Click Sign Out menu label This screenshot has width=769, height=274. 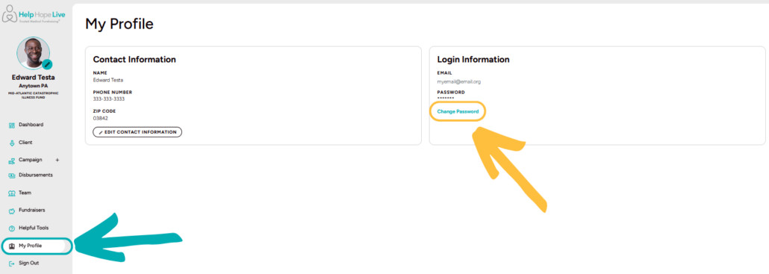tap(28, 263)
